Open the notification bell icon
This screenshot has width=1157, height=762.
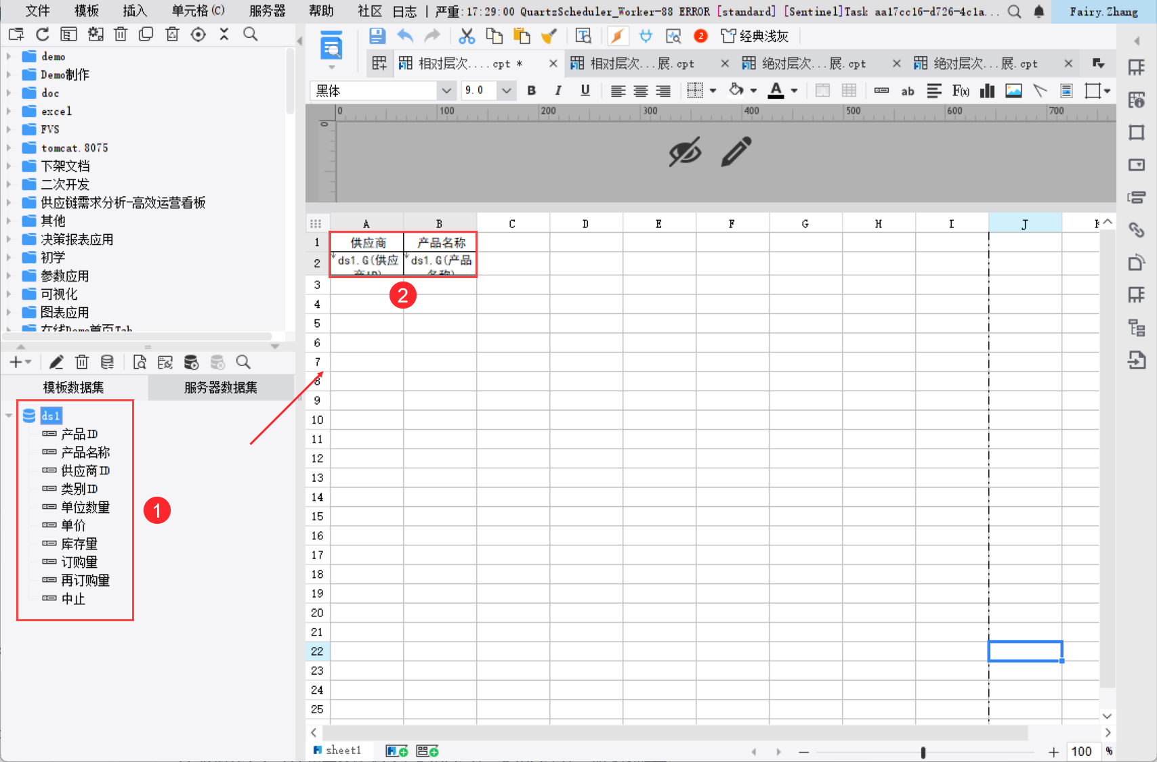click(1039, 12)
